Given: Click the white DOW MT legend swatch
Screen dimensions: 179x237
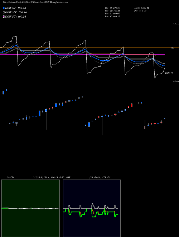Looking at the screenshot, I should coord(4,12).
